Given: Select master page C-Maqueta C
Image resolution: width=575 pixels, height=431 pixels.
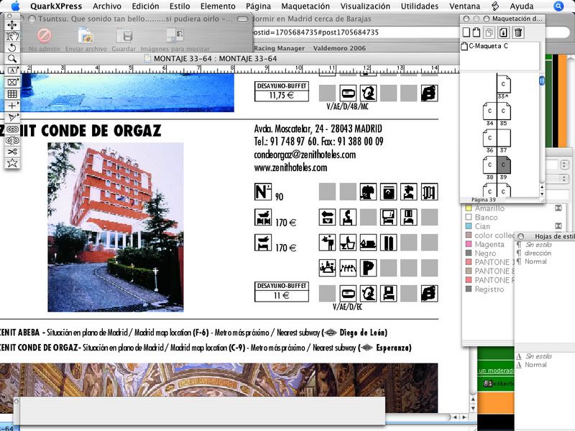Looking at the screenshot, I should pyautogui.click(x=484, y=46).
